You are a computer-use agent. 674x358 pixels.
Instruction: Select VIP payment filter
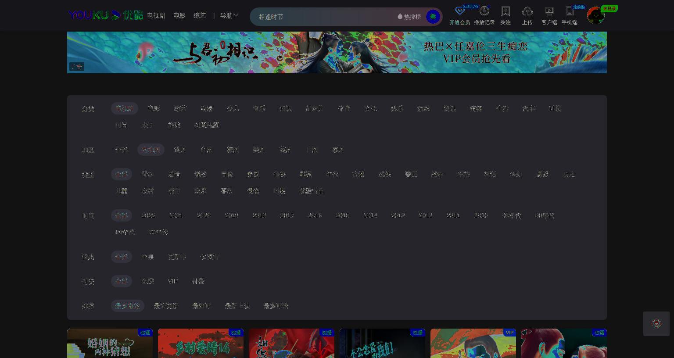pyautogui.click(x=173, y=281)
